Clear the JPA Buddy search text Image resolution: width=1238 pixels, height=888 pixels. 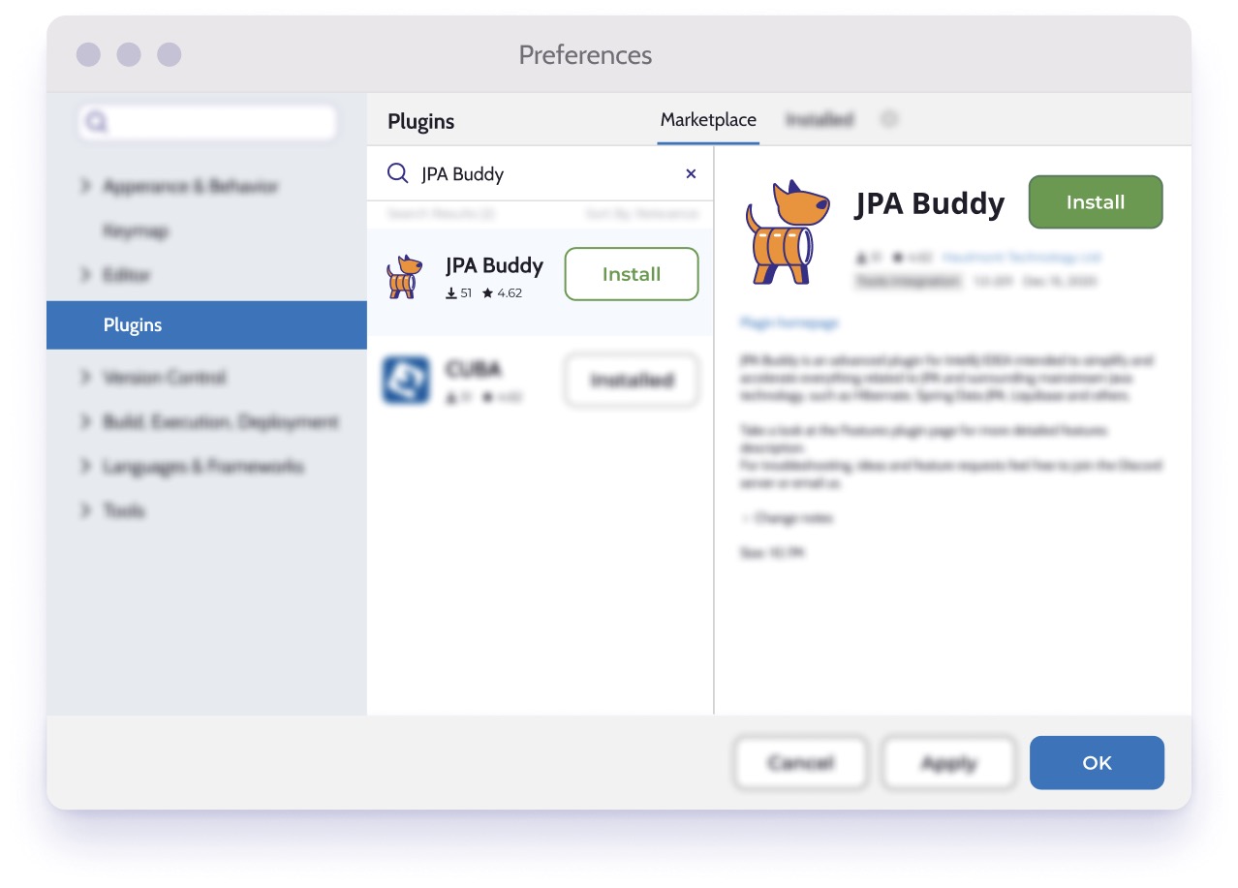(x=691, y=174)
